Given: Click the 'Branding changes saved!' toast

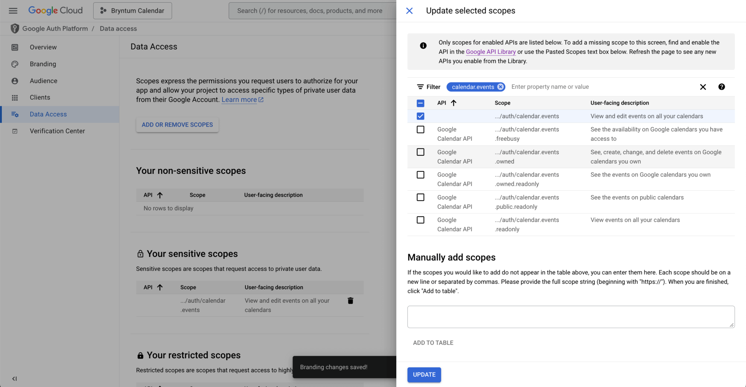Looking at the screenshot, I should [x=344, y=367].
